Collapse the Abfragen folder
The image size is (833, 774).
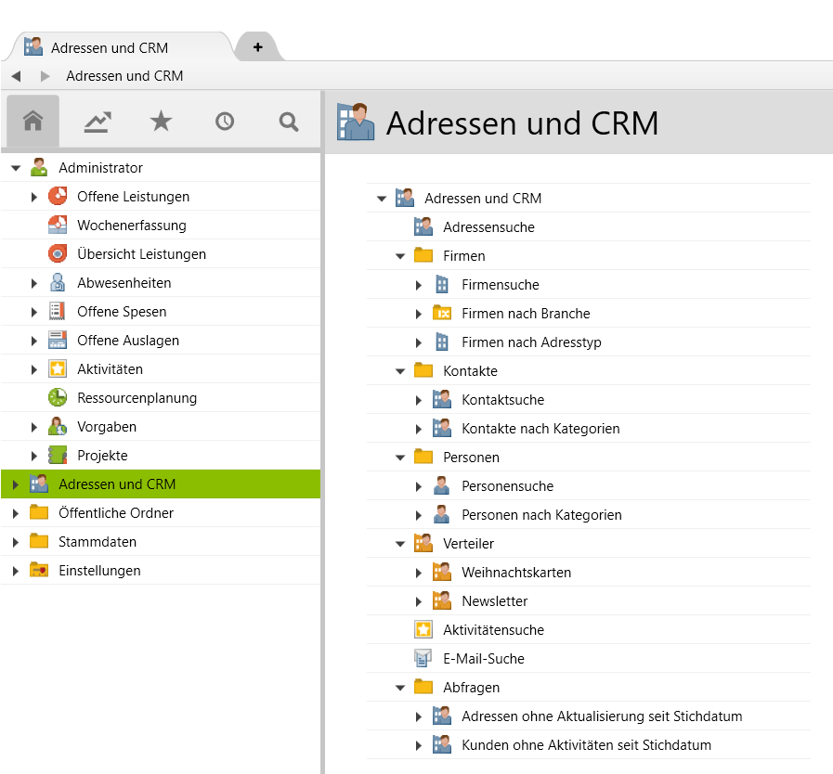point(400,688)
